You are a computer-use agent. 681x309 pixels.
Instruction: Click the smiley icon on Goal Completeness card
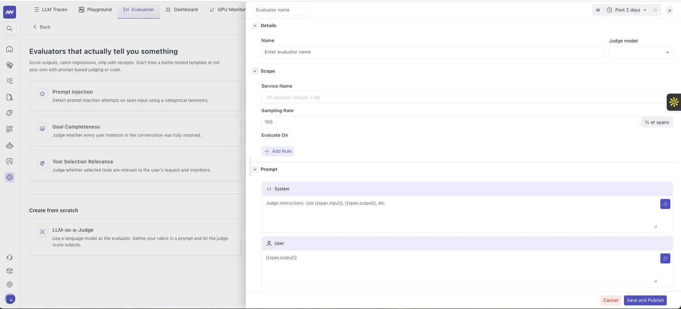pos(42,128)
